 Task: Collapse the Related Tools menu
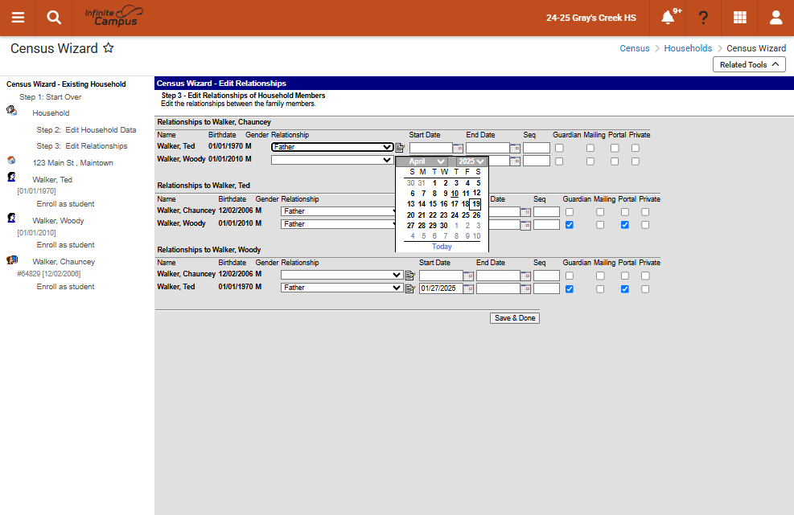click(x=749, y=65)
